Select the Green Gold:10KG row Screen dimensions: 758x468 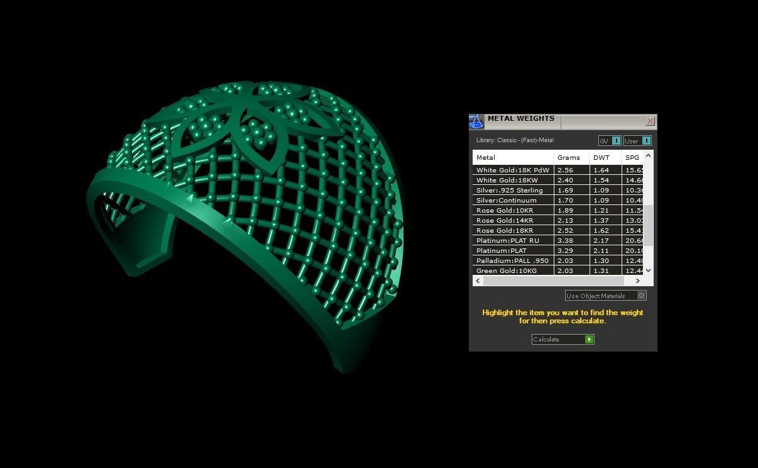[558, 270]
